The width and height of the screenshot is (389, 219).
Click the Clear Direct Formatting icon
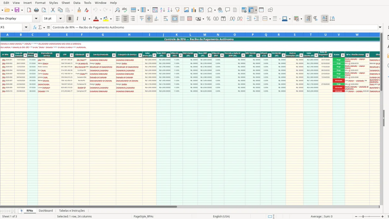[87, 10]
